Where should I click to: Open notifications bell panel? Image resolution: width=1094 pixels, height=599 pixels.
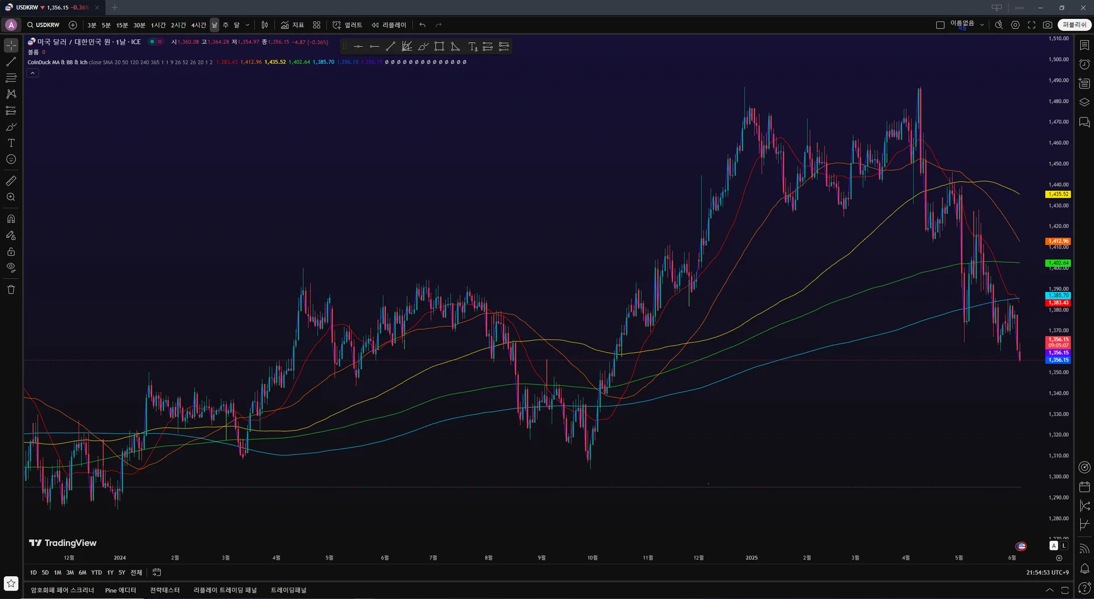[x=1084, y=569]
